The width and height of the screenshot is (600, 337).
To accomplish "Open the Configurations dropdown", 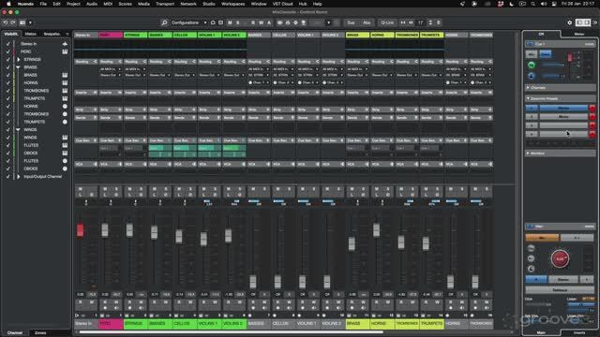I will [x=189, y=22].
